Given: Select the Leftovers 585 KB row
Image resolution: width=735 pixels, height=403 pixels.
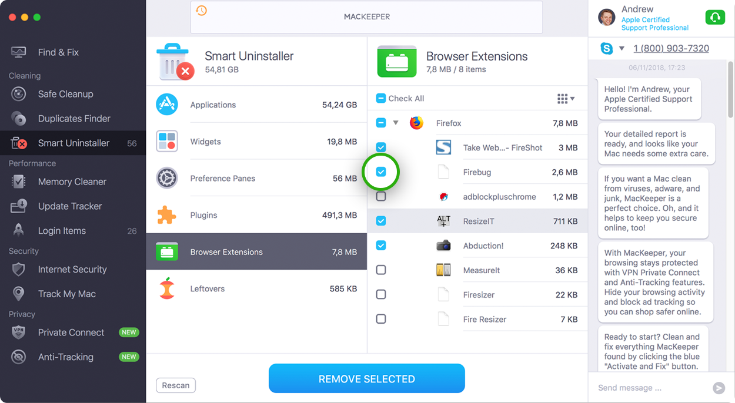Looking at the screenshot, I should (256, 288).
